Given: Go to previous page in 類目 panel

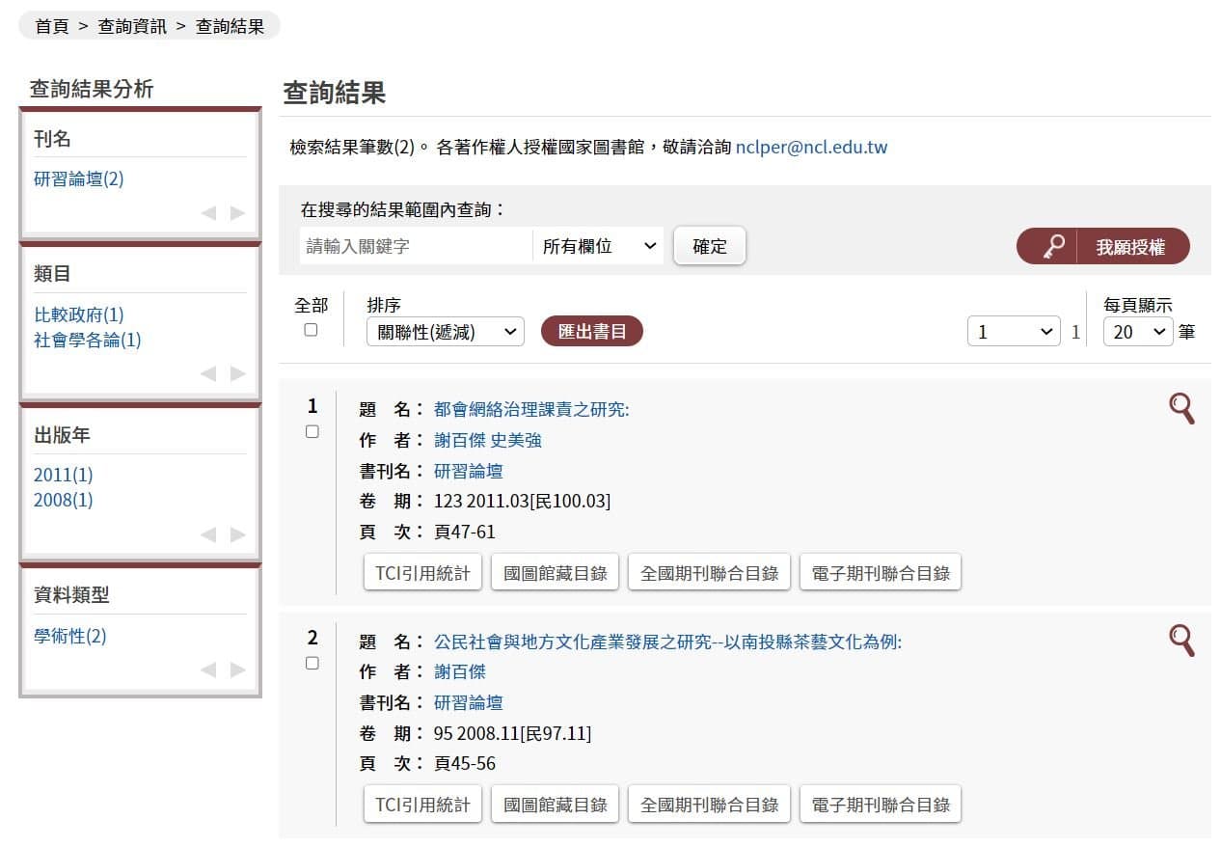Looking at the screenshot, I should [x=208, y=374].
